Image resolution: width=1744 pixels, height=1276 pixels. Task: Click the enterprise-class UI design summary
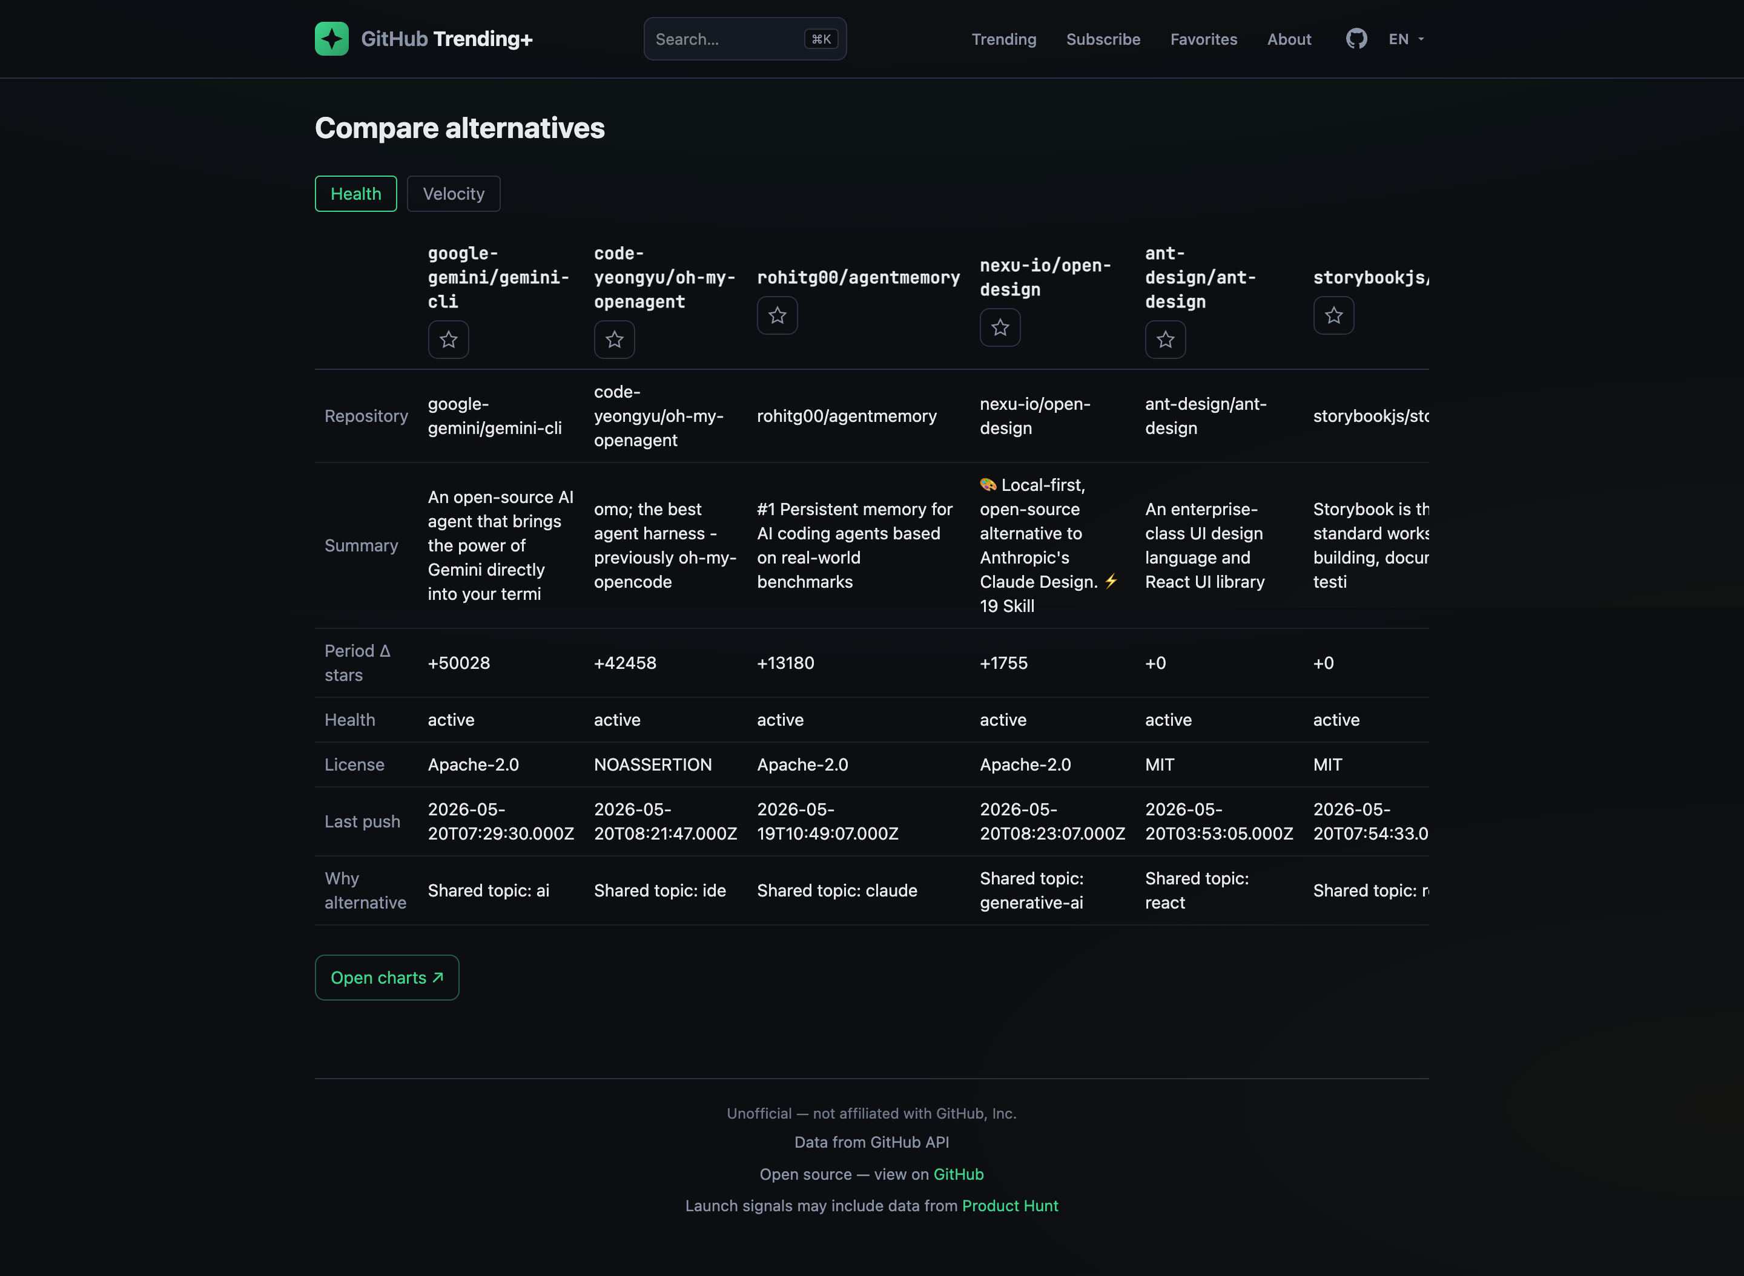point(1204,545)
